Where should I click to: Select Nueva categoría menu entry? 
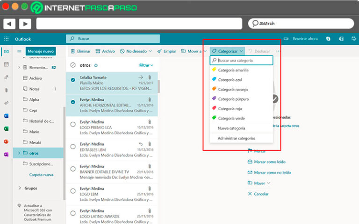[x=241, y=128]
